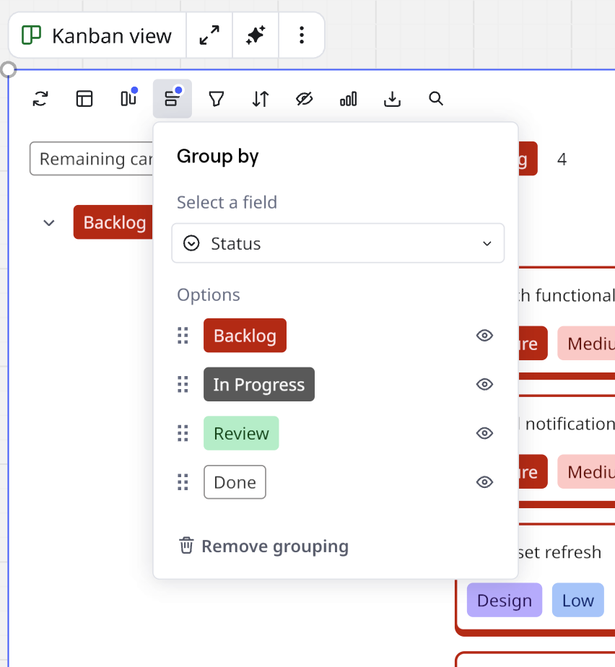Image resolution: width=615 pixels, height=667 pixels.
Task: Click the refresh sync icon in toolbar
Action: click(x=40, y=99)
